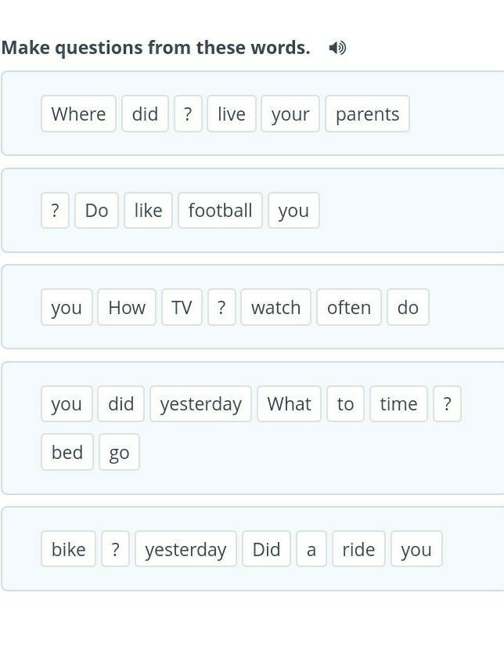Select the 'What' word tile
This screenshot has width=504, height=647.
point(289,404)
